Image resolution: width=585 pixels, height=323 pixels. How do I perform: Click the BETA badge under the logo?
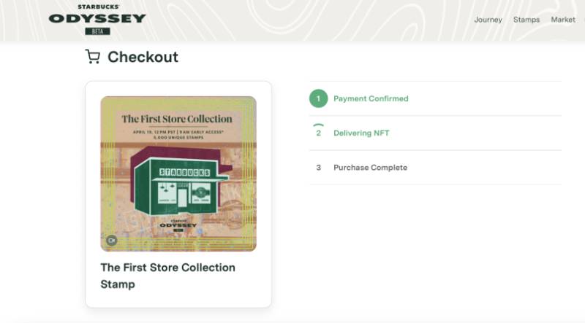coord(97,31)
